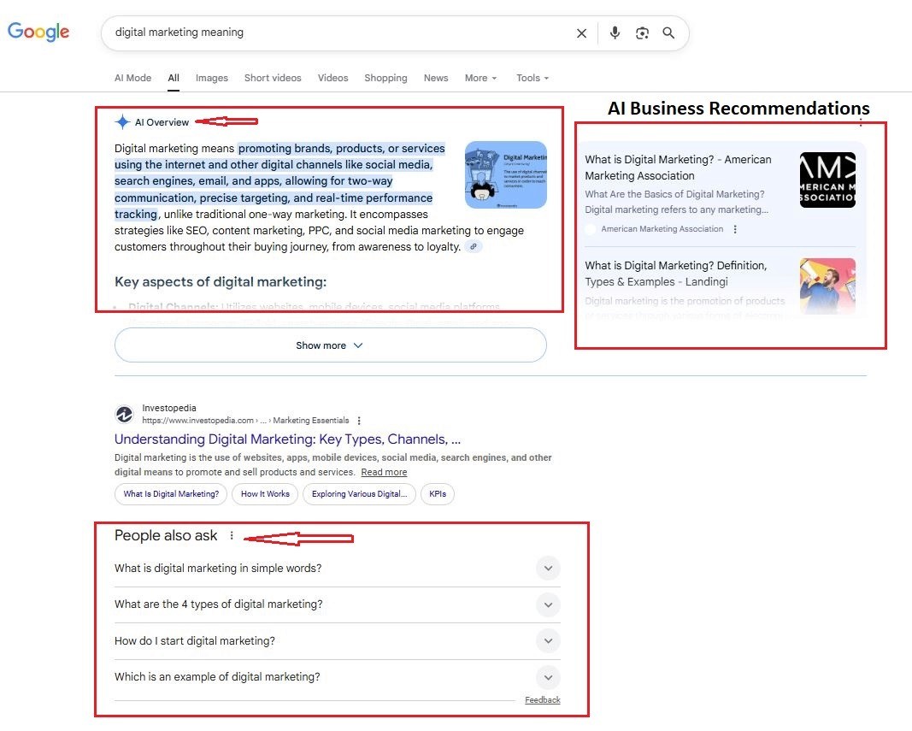
Task: Clear the search query with the X icon
Action: tap(582, 32)
